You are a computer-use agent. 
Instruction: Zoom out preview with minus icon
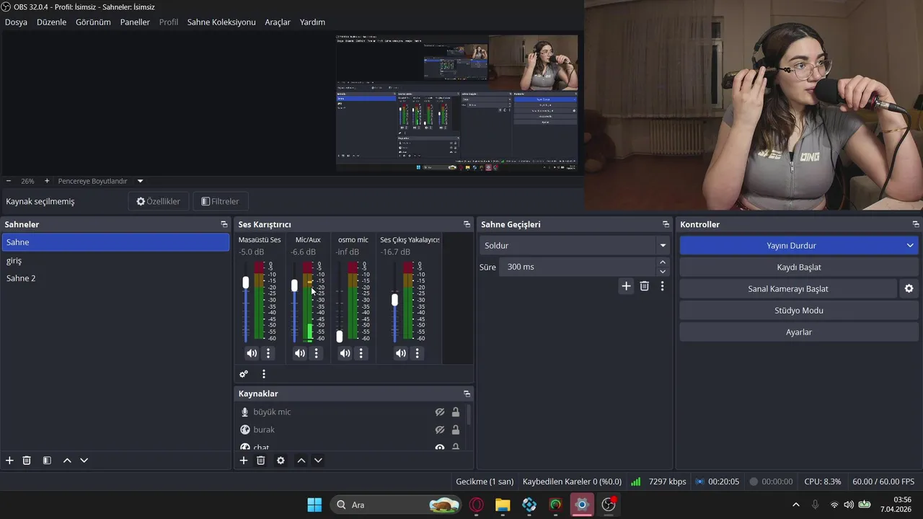[x=9, y=181]
